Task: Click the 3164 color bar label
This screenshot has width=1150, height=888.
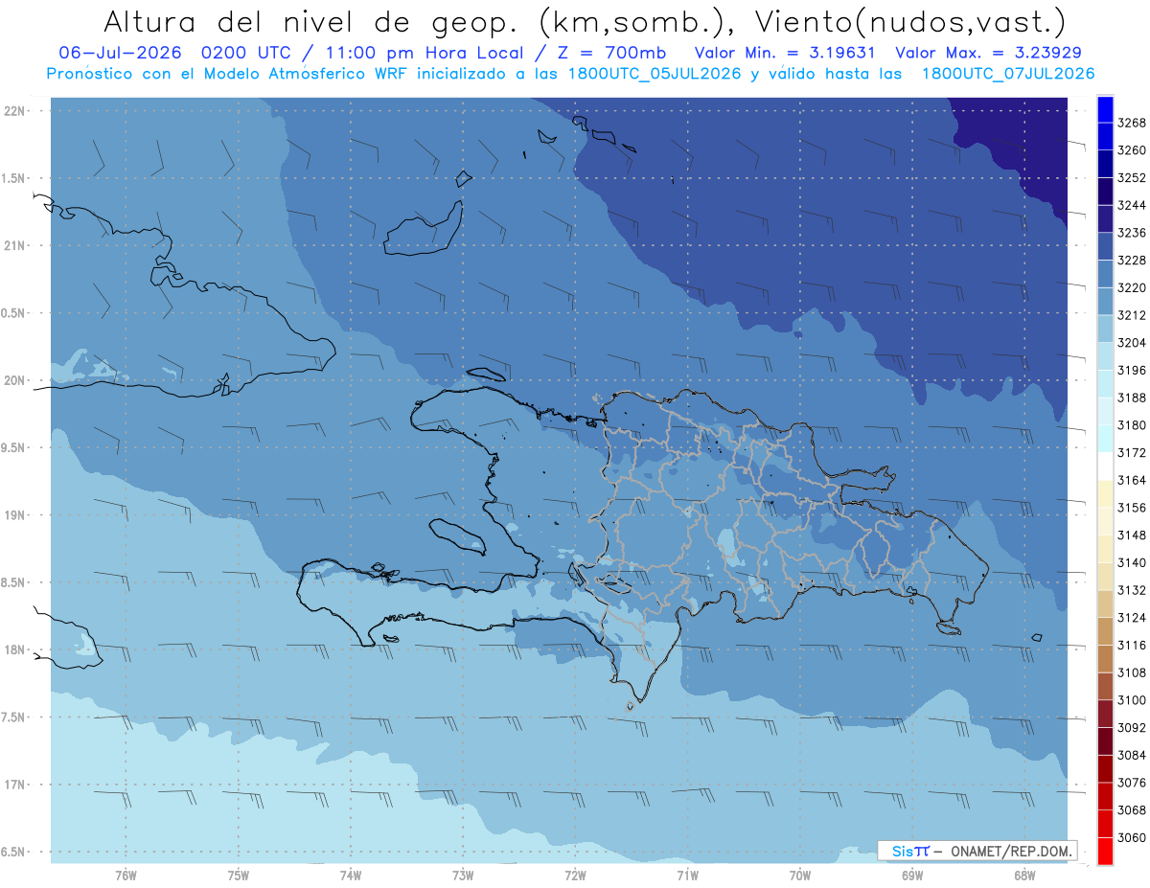Action: click(1132, 480)
